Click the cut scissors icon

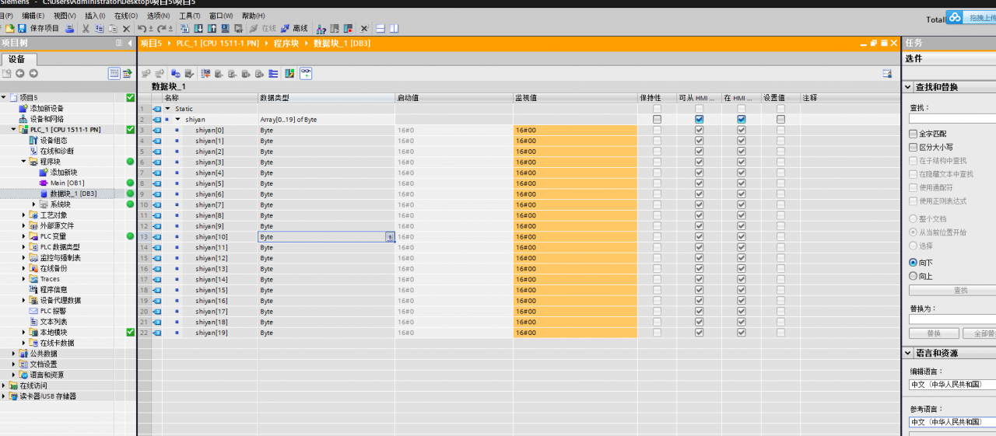tap(85, 28)
